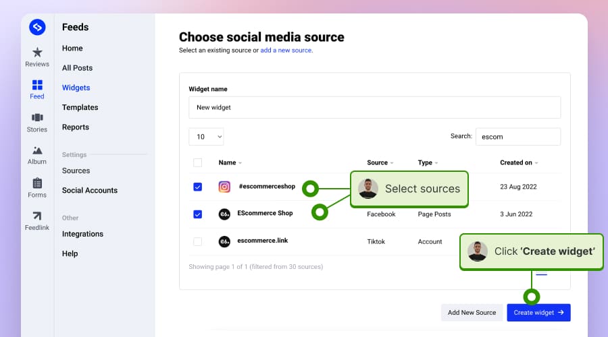Open Integrations menu item
This screenshot has width=608, height=337.
click(82, 234)
